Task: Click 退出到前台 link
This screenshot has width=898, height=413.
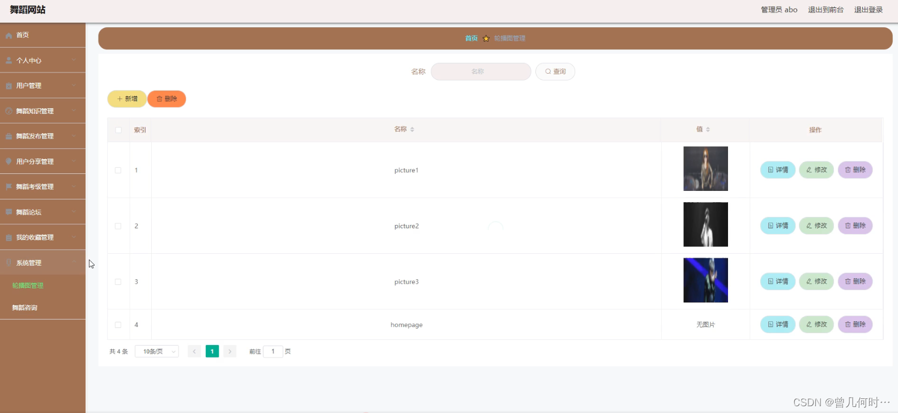Action: point(825,10)
